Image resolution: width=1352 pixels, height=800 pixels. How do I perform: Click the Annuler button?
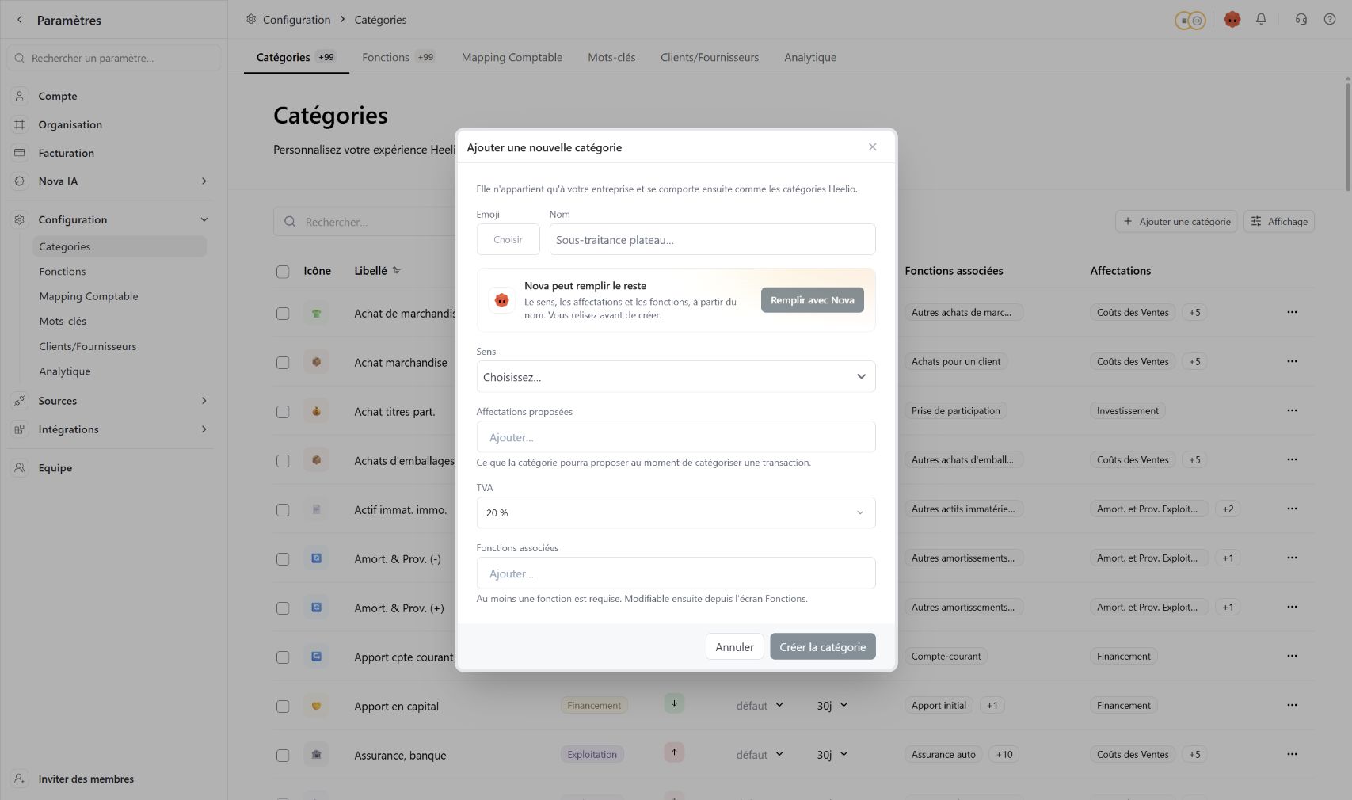pos(734,647)
